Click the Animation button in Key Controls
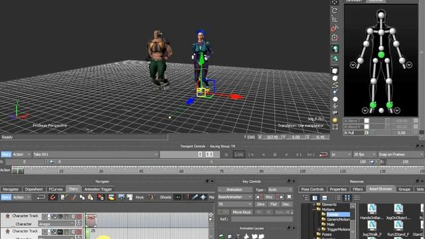Image resolution: width=425 pixels, height=239 pixels. [x=235, y=190]
